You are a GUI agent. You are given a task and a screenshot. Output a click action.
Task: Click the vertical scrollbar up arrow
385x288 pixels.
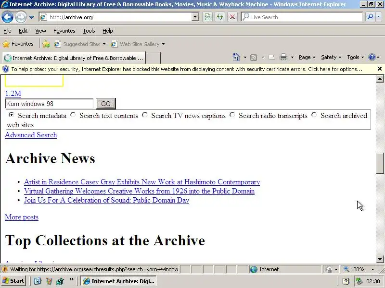pyautogui.click(x=380, y=79)
